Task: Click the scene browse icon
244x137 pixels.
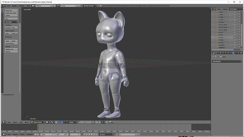Action: [58, 6]
